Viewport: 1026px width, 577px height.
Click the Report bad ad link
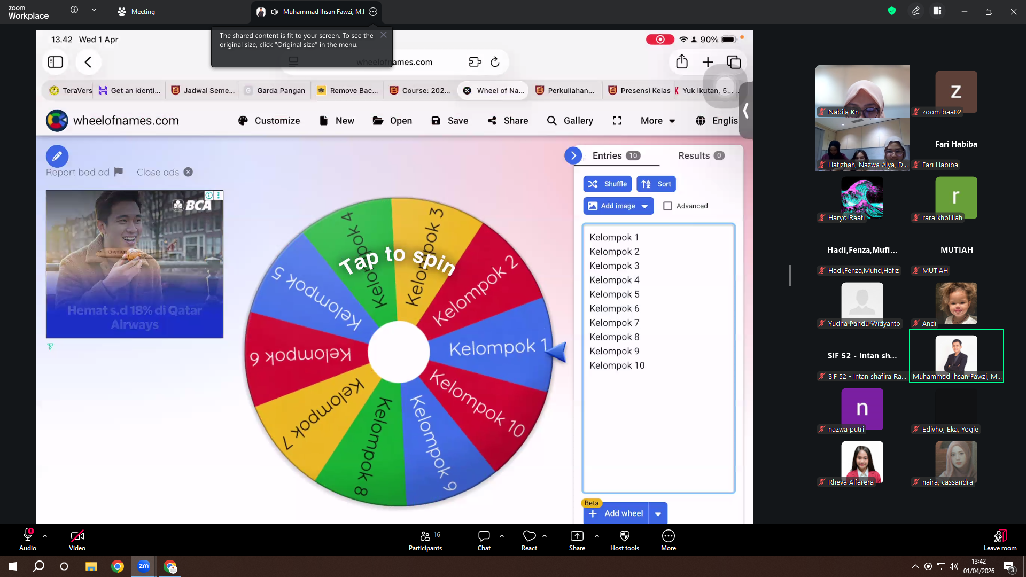point(84,172)
